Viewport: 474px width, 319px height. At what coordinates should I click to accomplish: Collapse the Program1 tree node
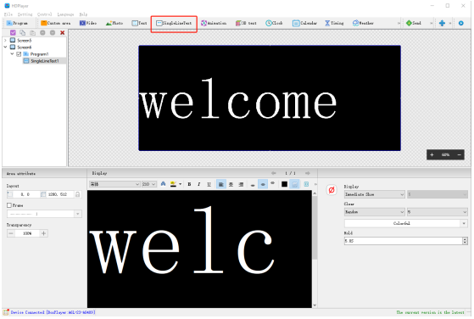(12, 53)
